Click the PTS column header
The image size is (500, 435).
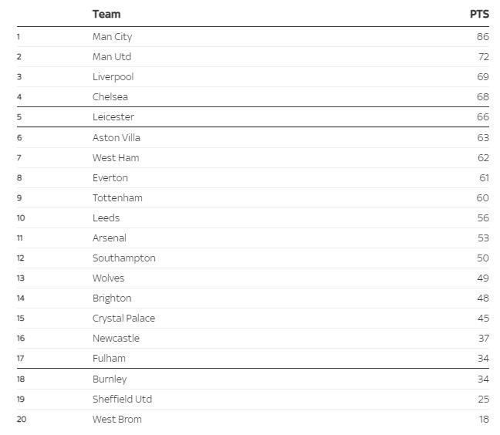pyautogui.click(x=479, y=15)
